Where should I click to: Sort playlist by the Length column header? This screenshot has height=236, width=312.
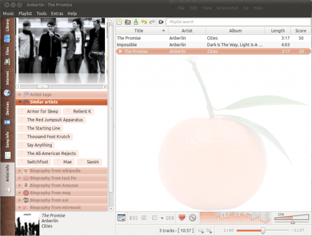click(x=278, y=31)
